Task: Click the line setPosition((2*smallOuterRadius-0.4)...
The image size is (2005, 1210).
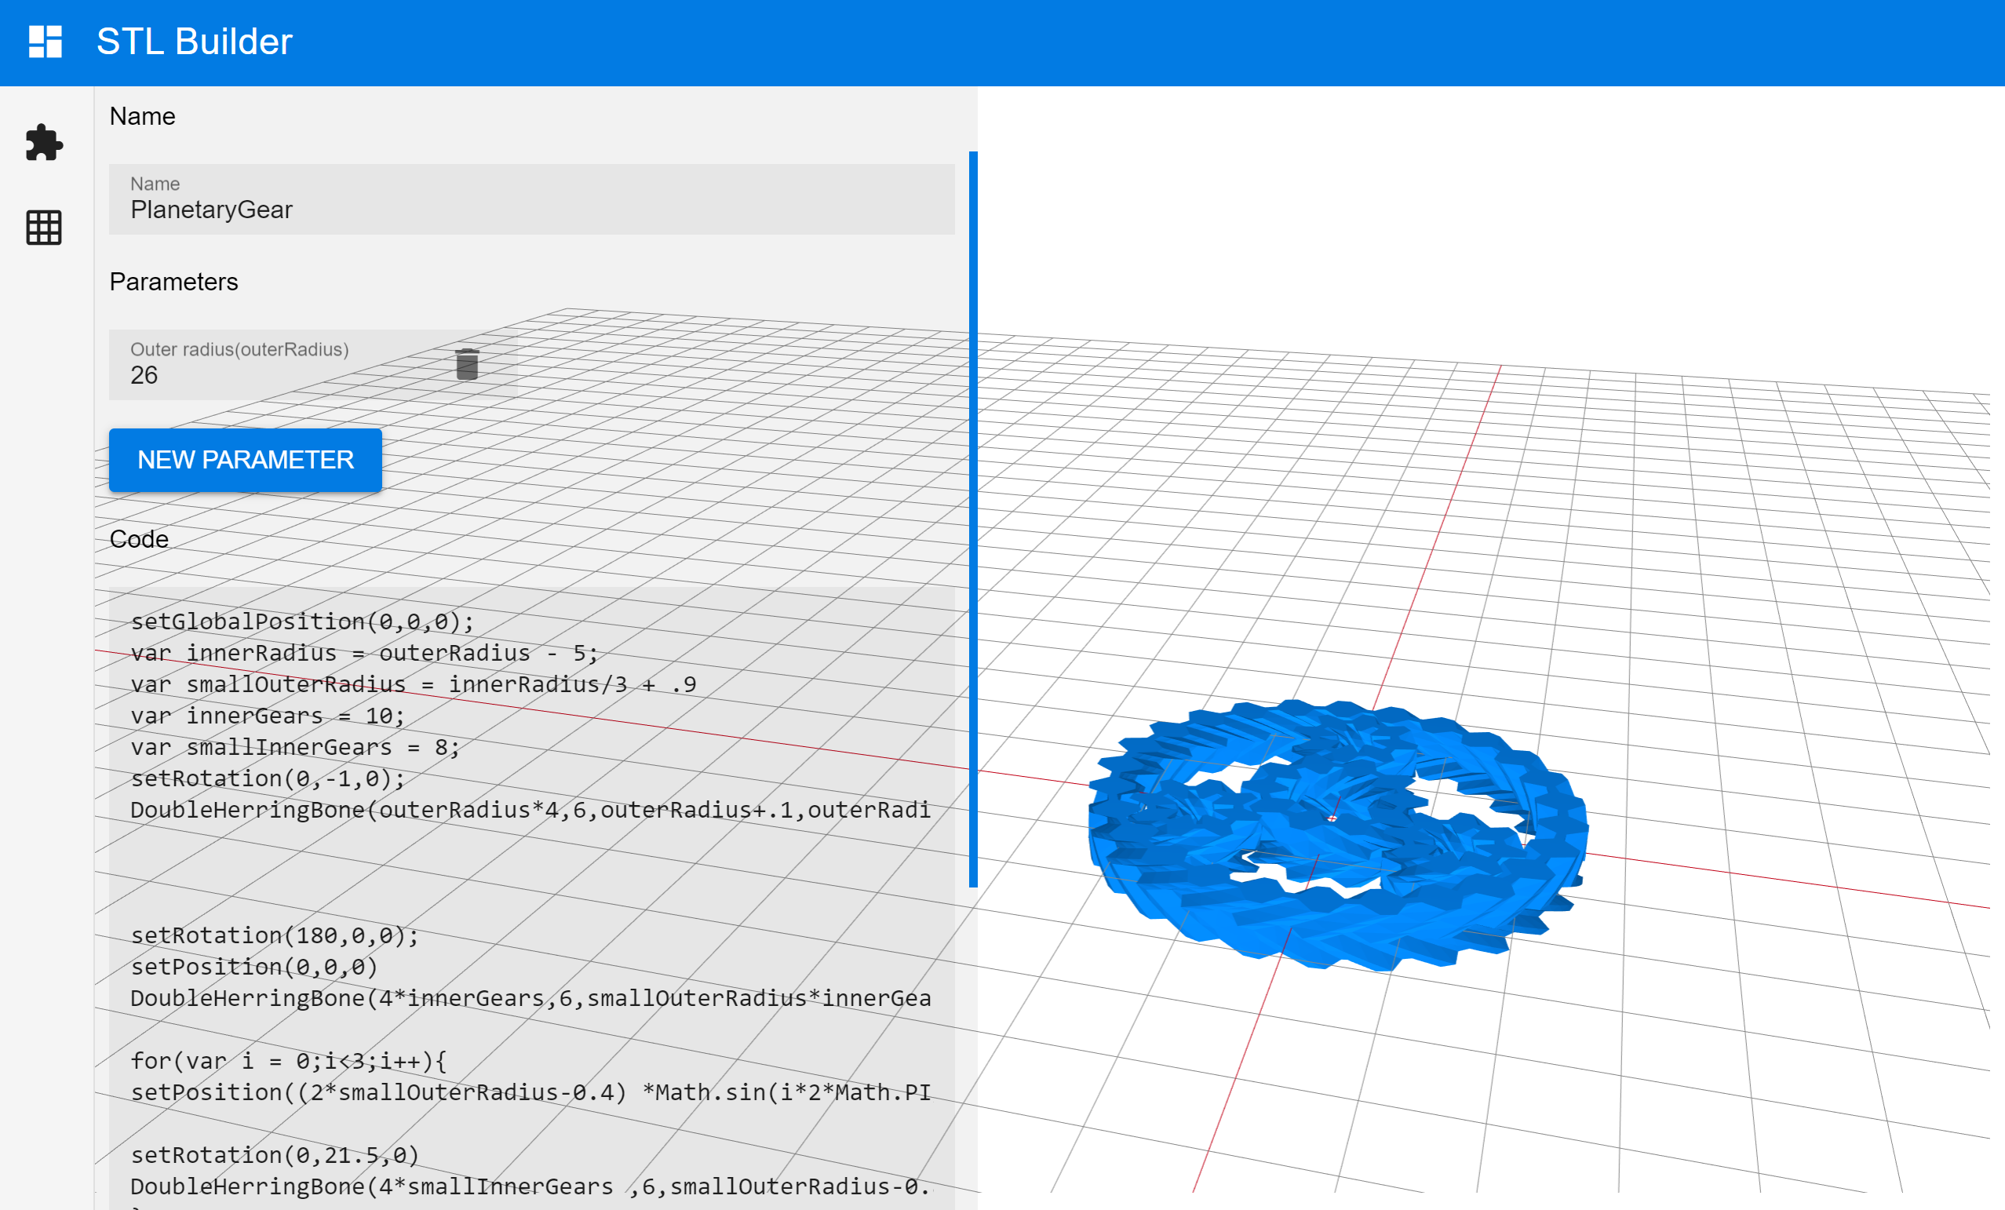Action: (530, 1092)
